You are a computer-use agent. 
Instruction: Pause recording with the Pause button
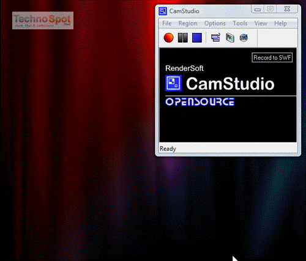183,38
